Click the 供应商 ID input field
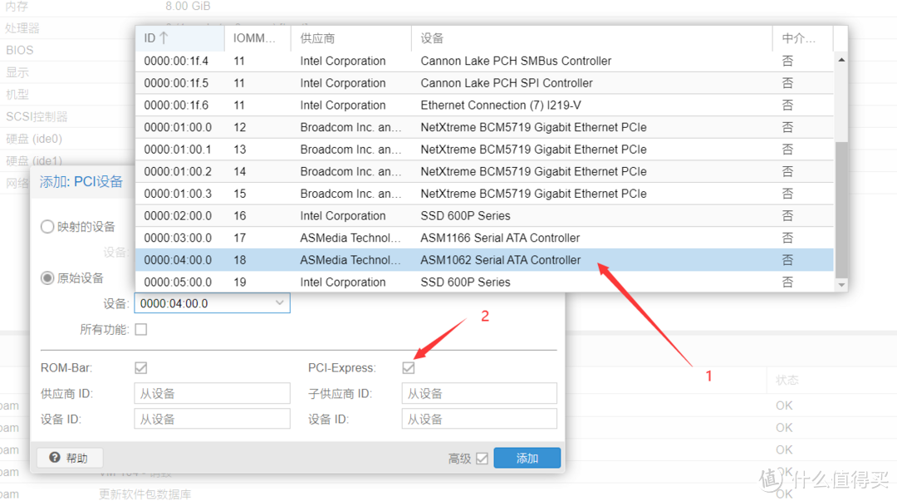897x501 pixels. [212, 393]
